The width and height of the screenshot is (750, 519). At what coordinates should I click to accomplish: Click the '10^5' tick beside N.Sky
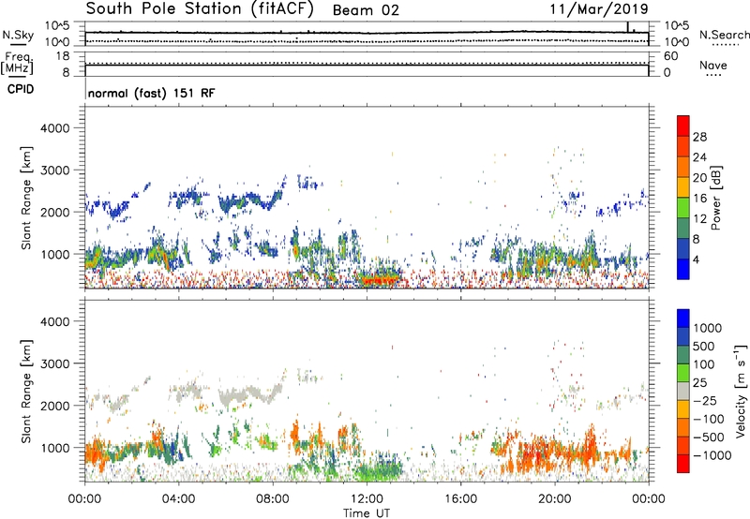57,26
